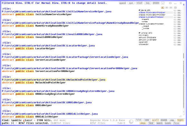Viewport: 187px width, 126px height.
Task: Click the reload button
Action: coord(139,3)
